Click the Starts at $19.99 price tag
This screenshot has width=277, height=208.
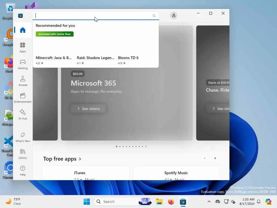pyautogui.click(x=218, y=83)
